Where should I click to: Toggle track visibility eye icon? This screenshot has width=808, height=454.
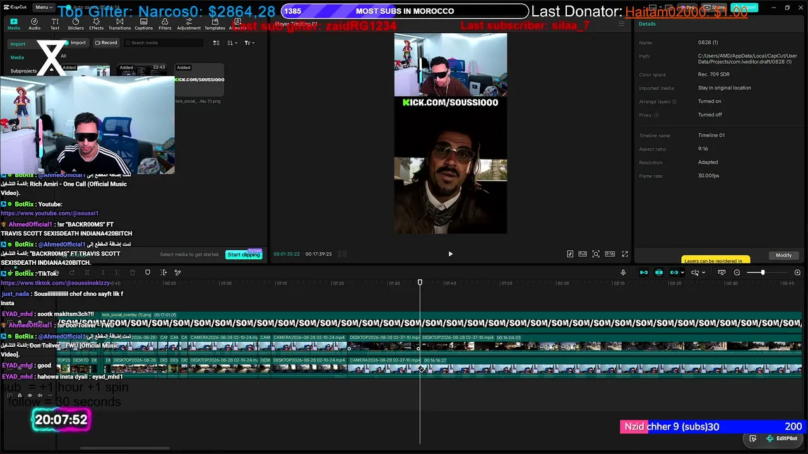coord(30,395)
